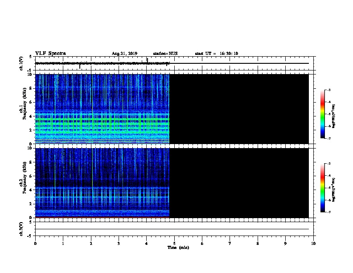353x273 pixels.
Task: Click the "-5" label on ch.2 colorbar
Action: [x=328, y=188]
